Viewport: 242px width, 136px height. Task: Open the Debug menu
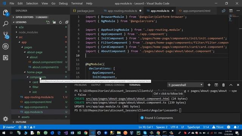tap(63, 3)
